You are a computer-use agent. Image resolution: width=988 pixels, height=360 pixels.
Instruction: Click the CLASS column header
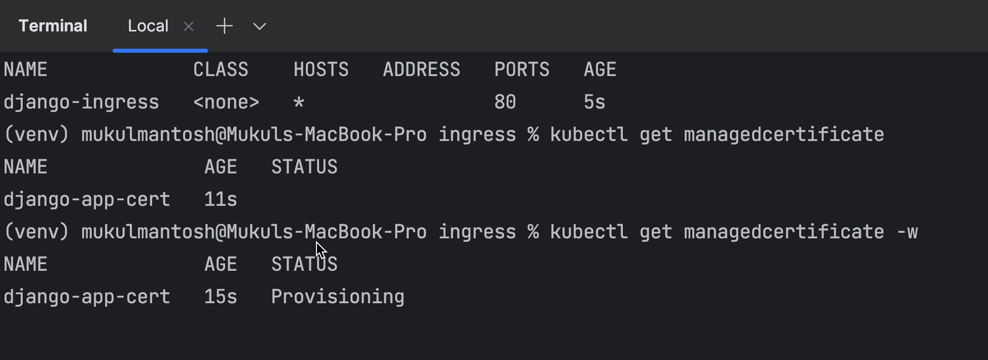click(x=221, y=70)
